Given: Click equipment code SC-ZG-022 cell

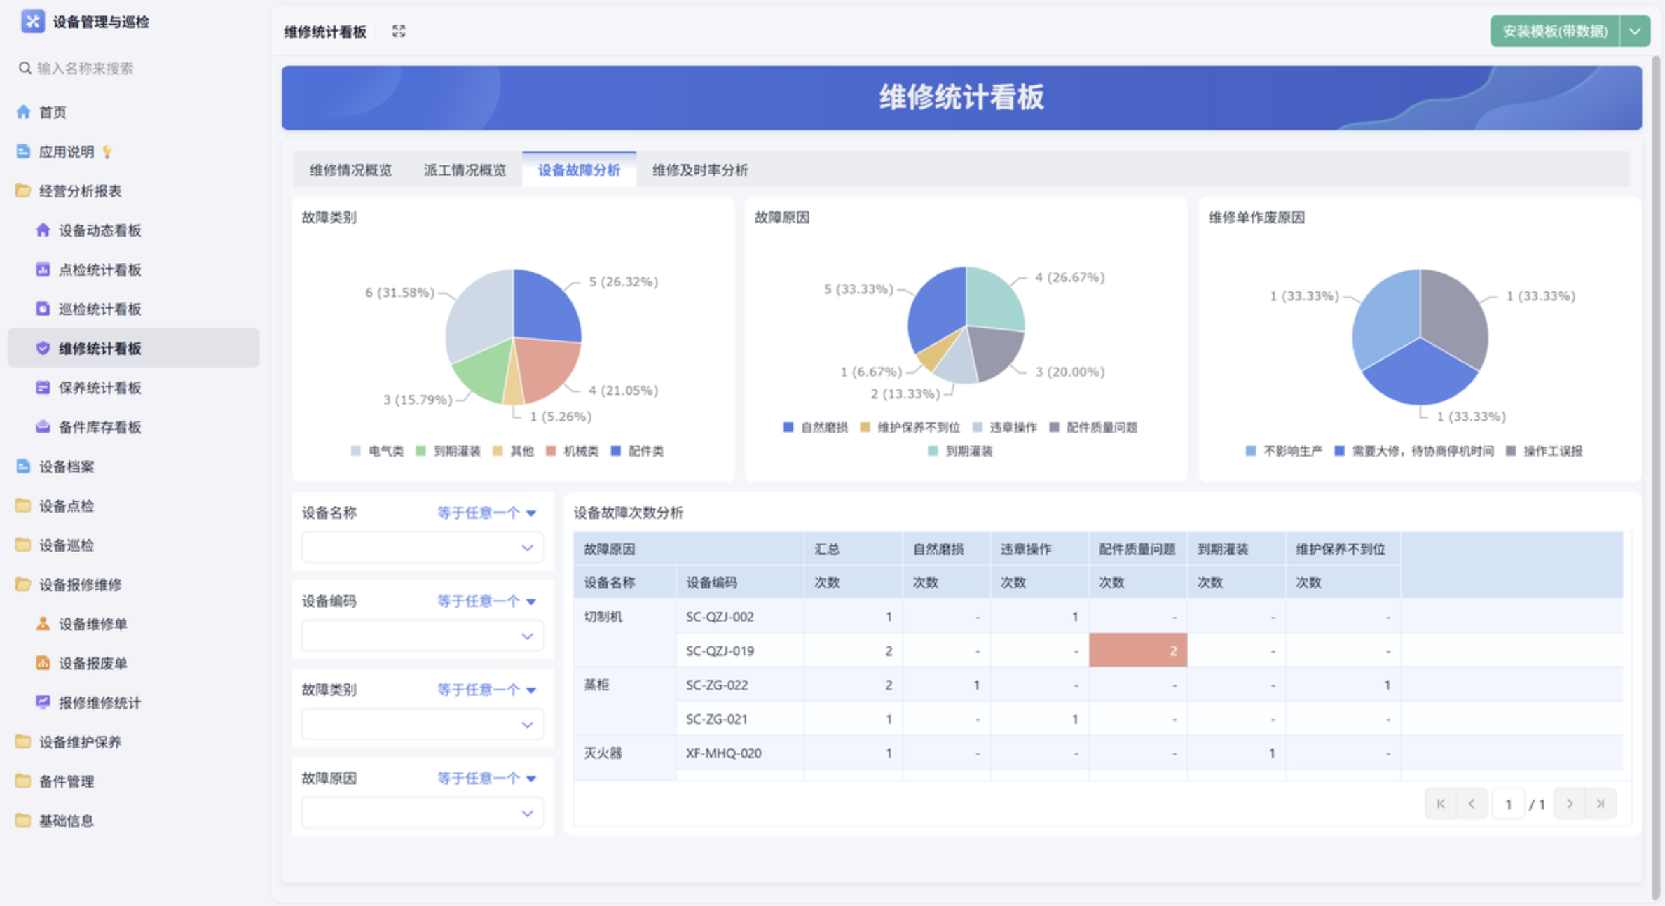Looking at the screenshot, I should point(740,685).
